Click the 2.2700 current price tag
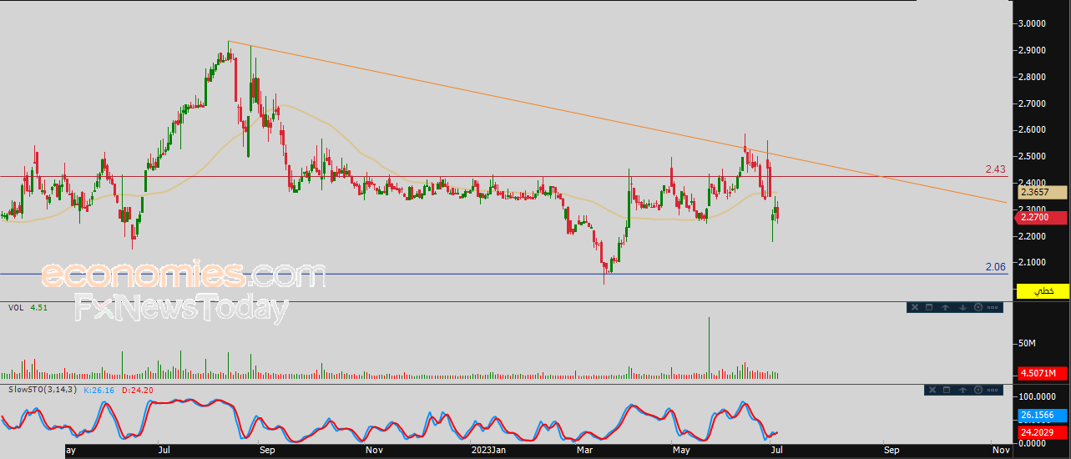 pos(1040,218)
